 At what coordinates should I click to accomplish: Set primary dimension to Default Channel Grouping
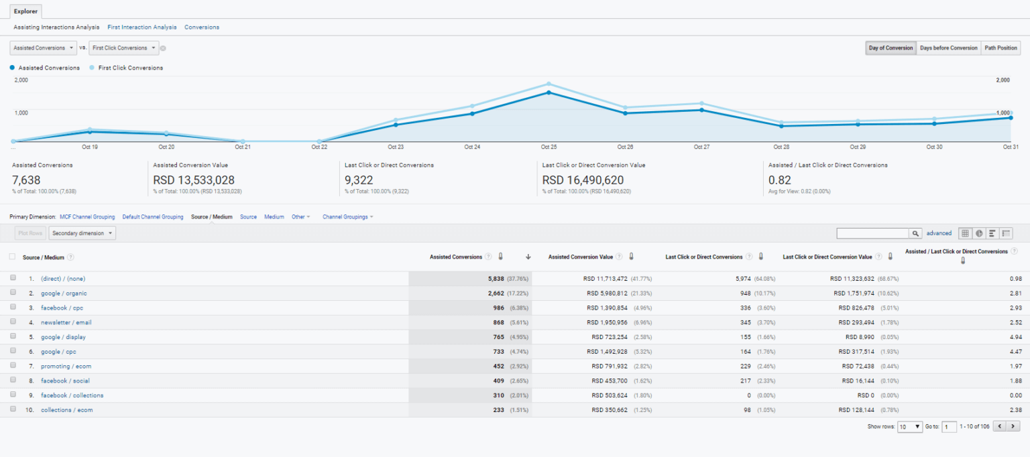153,217
